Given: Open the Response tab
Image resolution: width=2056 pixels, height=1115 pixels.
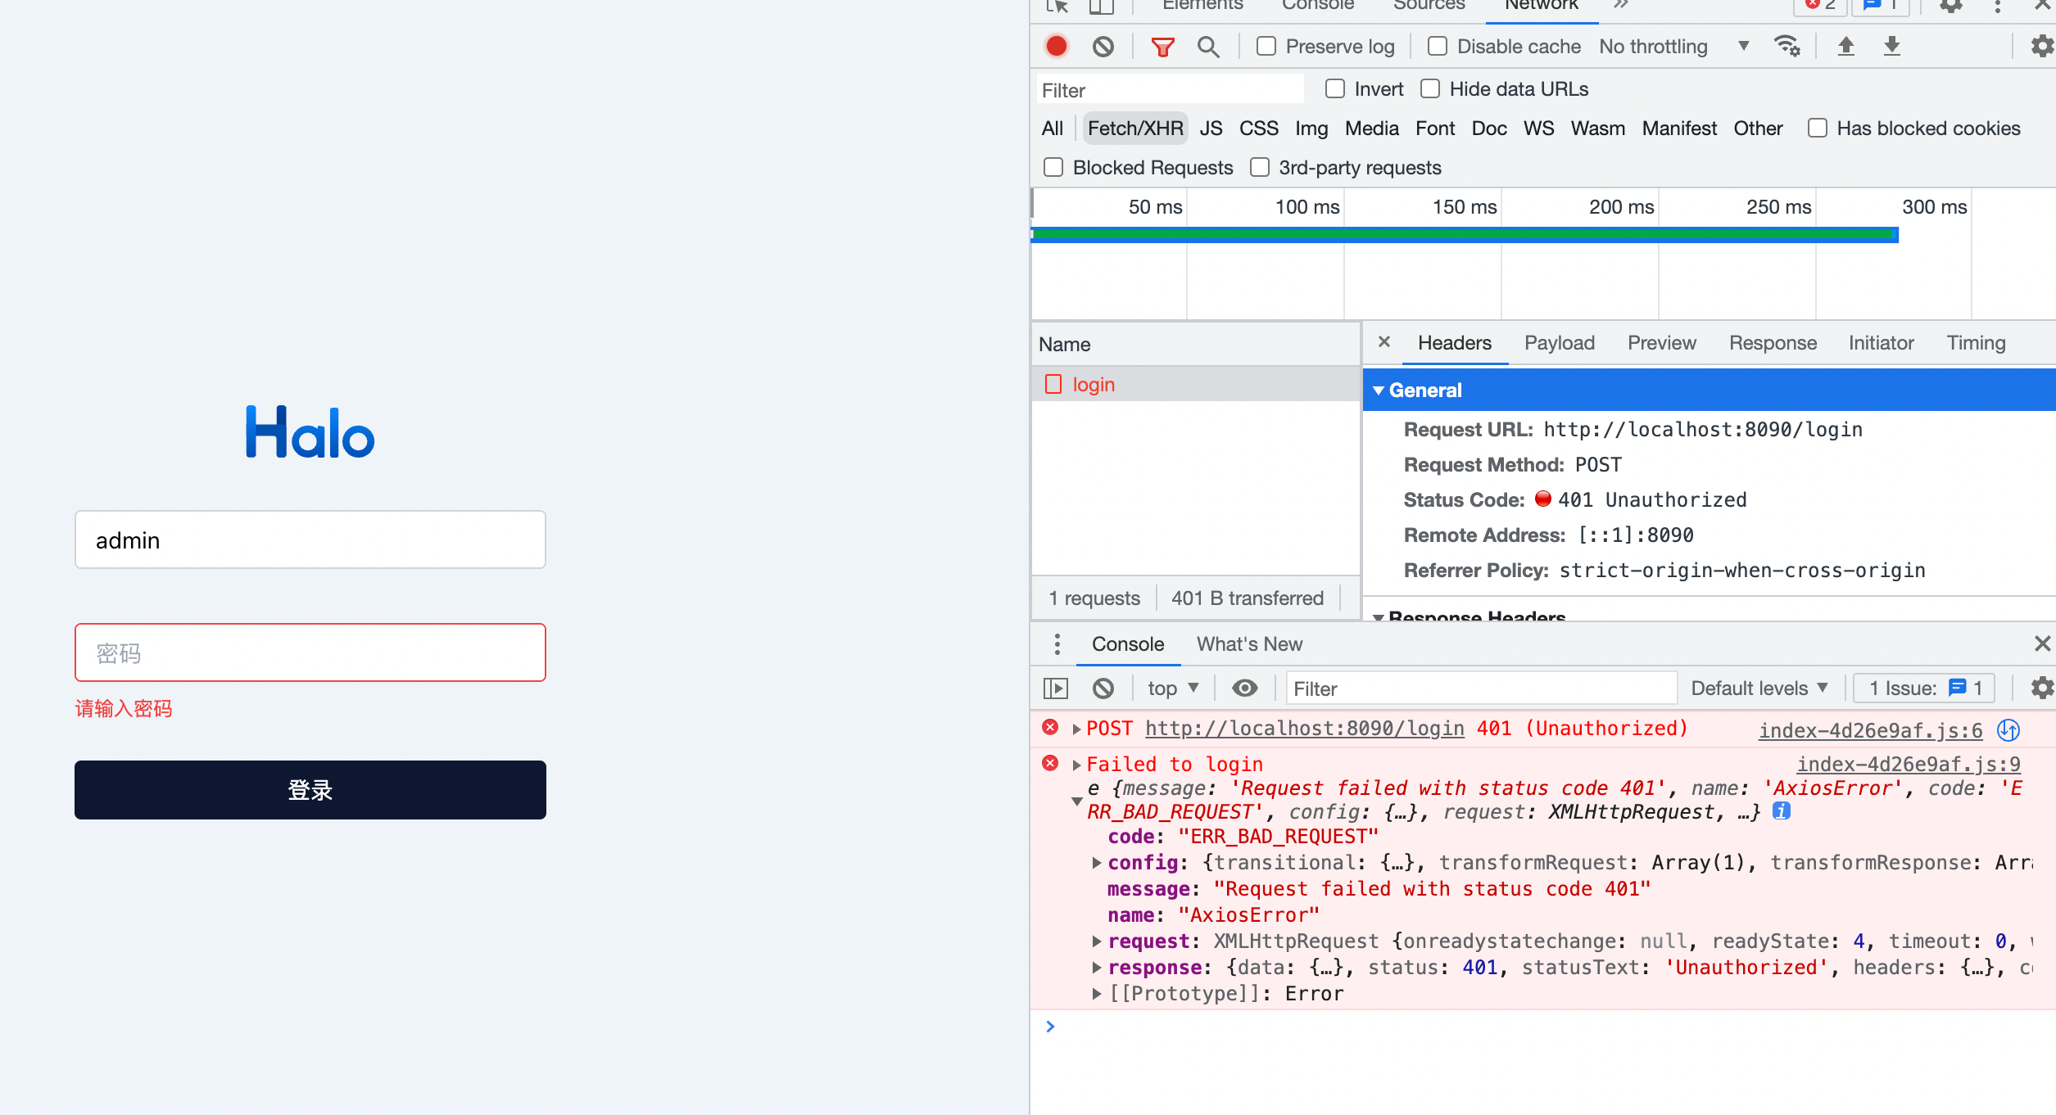Looking at the screenshot, I should (x=1773, y=343).
